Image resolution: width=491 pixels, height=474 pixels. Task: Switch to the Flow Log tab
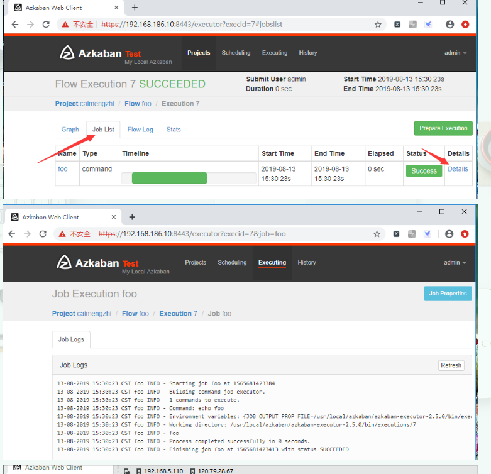pyautogui.click(x=140, y=130)
